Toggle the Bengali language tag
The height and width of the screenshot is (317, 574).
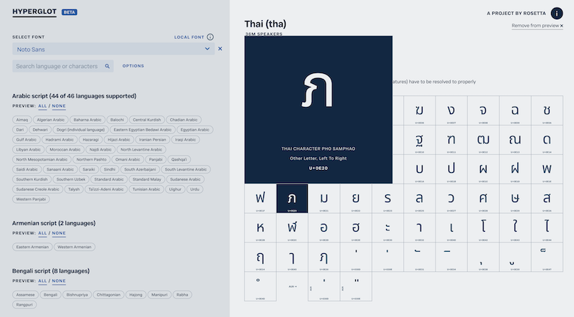[x=50, y=295]
